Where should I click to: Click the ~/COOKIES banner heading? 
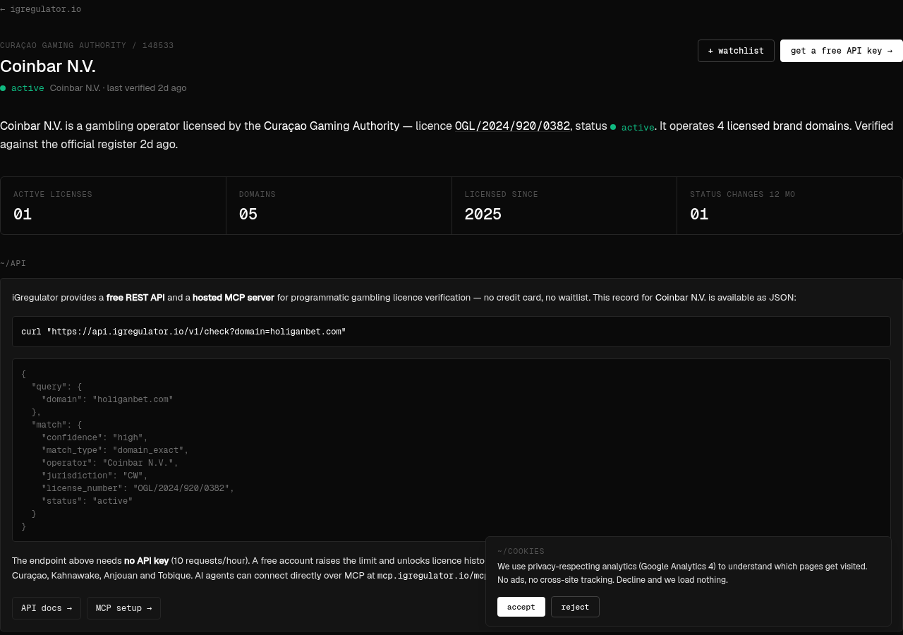(521, 552)
